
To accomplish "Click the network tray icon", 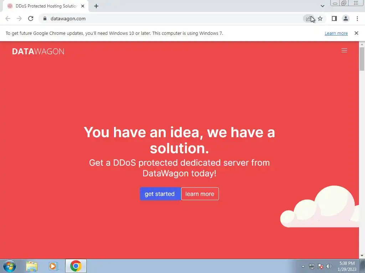I will [x=312, y=266].
